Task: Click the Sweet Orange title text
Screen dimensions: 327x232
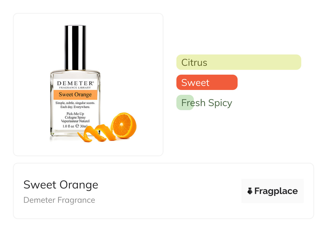Action: (61, 185)
